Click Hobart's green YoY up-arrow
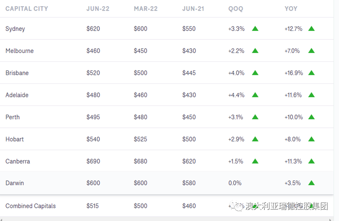Viewport: 339px width, 221px height. (311, 139)
